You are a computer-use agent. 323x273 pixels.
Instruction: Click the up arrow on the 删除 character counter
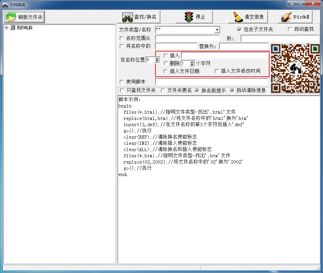pyautogui.click(x=192, y=62)
